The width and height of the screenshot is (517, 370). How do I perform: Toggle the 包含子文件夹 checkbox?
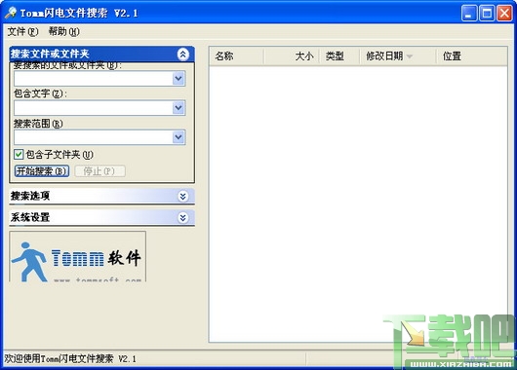click(19, 154)
